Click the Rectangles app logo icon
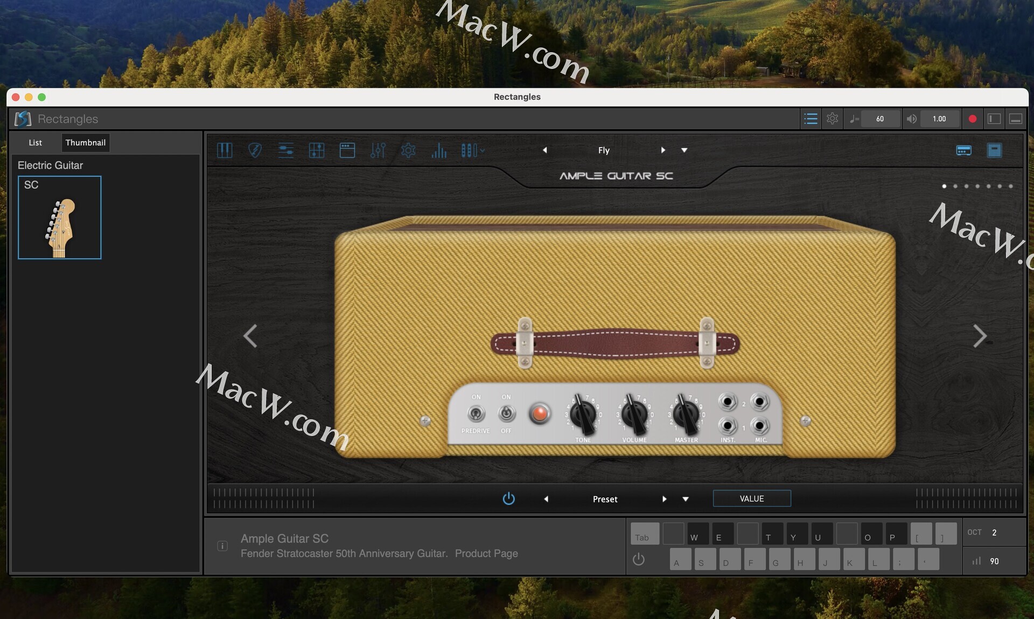 (x=23, y=119)
